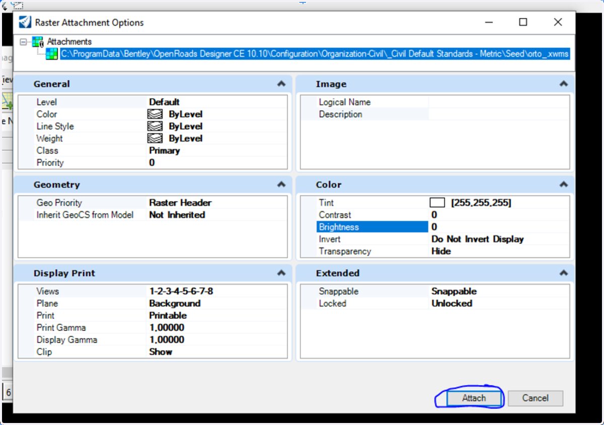Click the Color row ByLevel icon

(x=155, y=114)
